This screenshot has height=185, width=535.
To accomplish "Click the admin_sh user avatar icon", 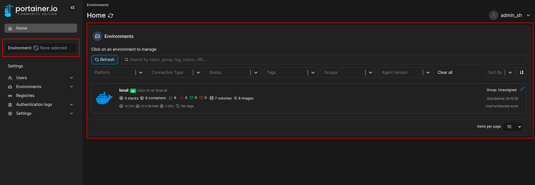I will (493, 15).
